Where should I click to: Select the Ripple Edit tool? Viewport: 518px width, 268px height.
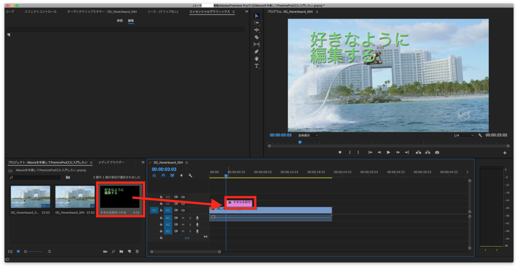click(x=256, y=30)
